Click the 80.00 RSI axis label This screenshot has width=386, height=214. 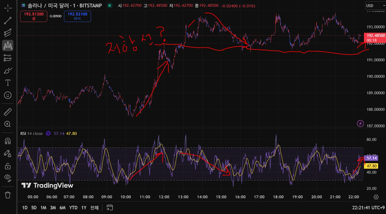[x=371, y=140]
